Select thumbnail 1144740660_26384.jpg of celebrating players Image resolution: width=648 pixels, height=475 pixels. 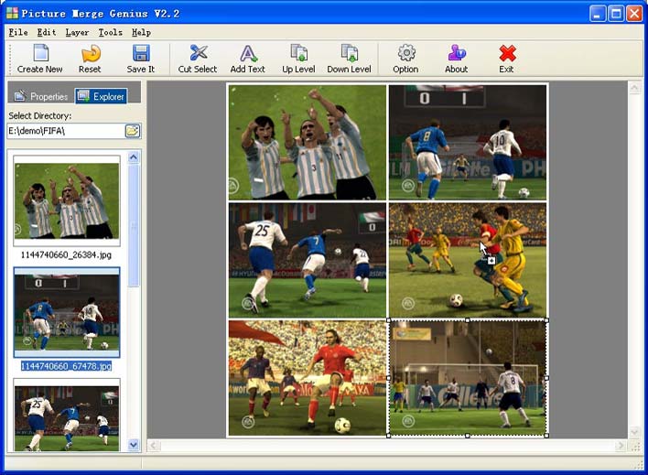click(x=67, y=201)
